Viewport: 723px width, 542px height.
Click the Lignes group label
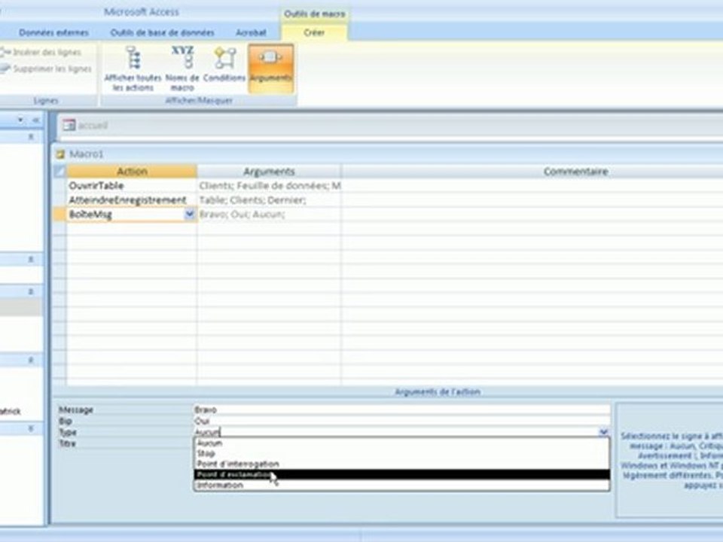click(46, 100)
